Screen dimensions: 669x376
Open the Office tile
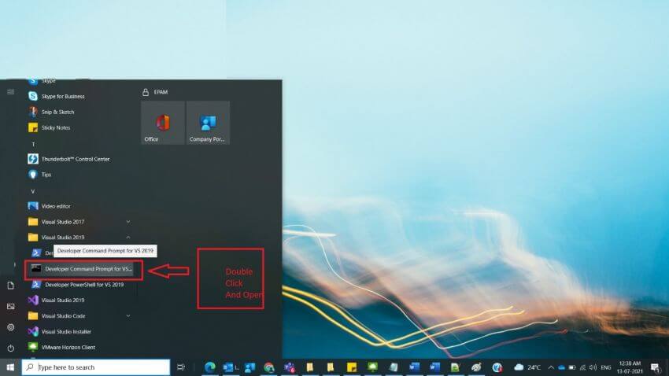pos(163,123)
